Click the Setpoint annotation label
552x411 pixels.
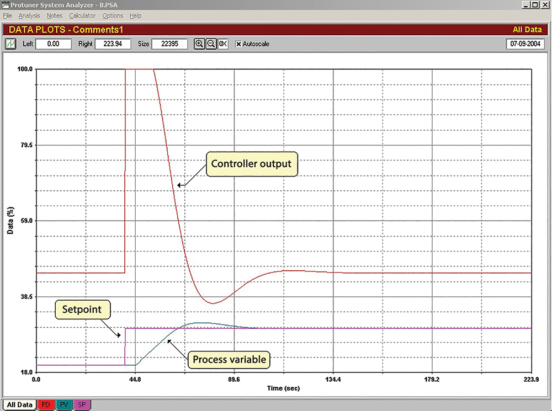coord(82,309)
